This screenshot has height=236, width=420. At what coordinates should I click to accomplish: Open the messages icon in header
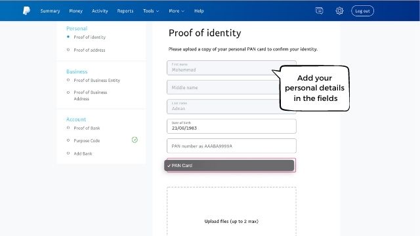(319, 10)
